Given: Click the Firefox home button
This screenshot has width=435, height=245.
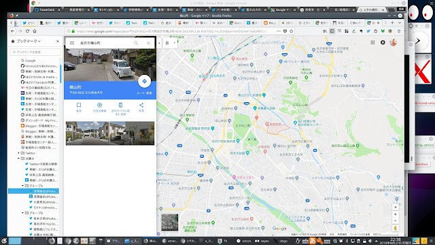Looking at the screenshot, I should coord(35,31).
